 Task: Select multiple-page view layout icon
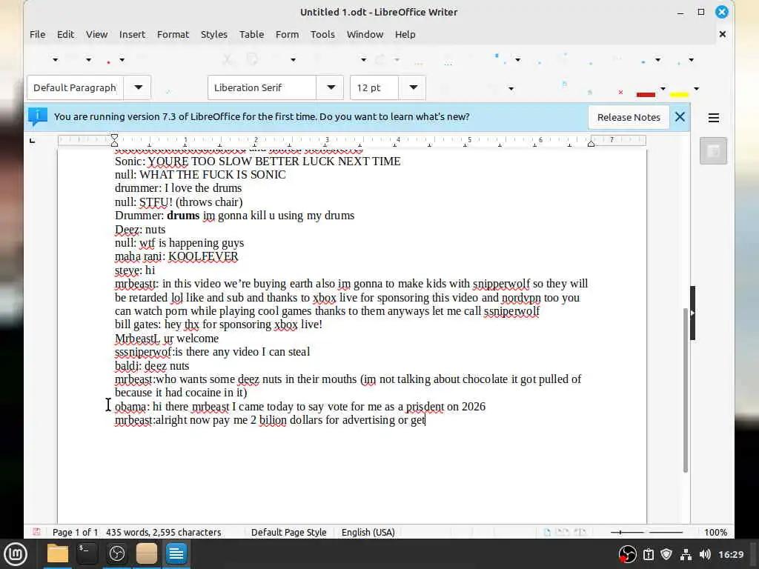[562, 532]
